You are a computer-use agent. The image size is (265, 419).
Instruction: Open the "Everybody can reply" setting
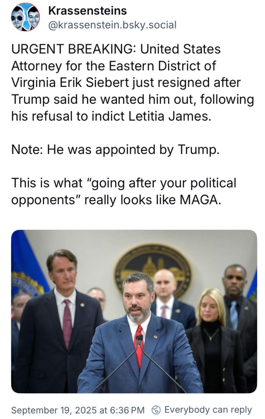click(x=208, y=410)
